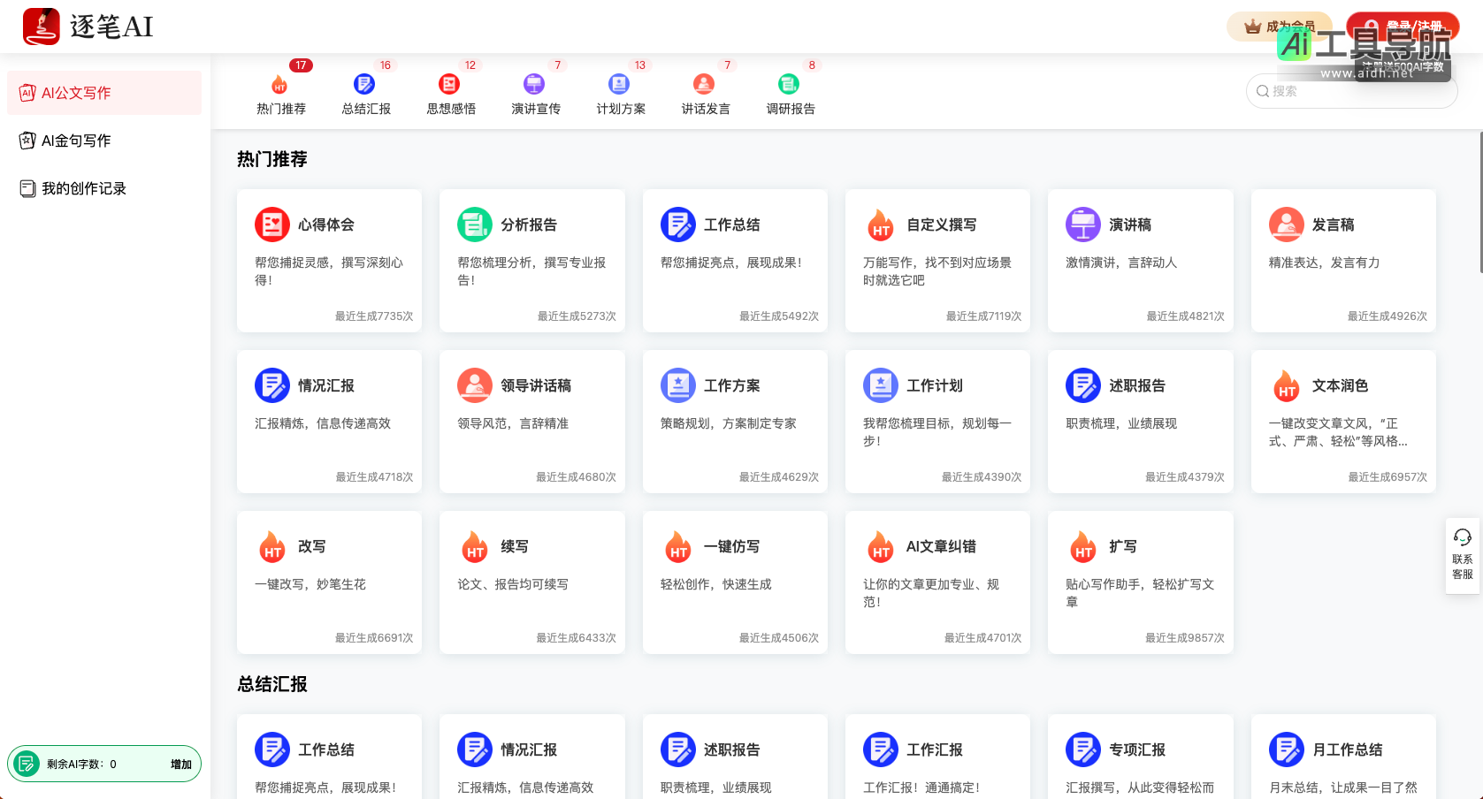Click the 联系客服 floating support icon

(x=1463, y=555)
